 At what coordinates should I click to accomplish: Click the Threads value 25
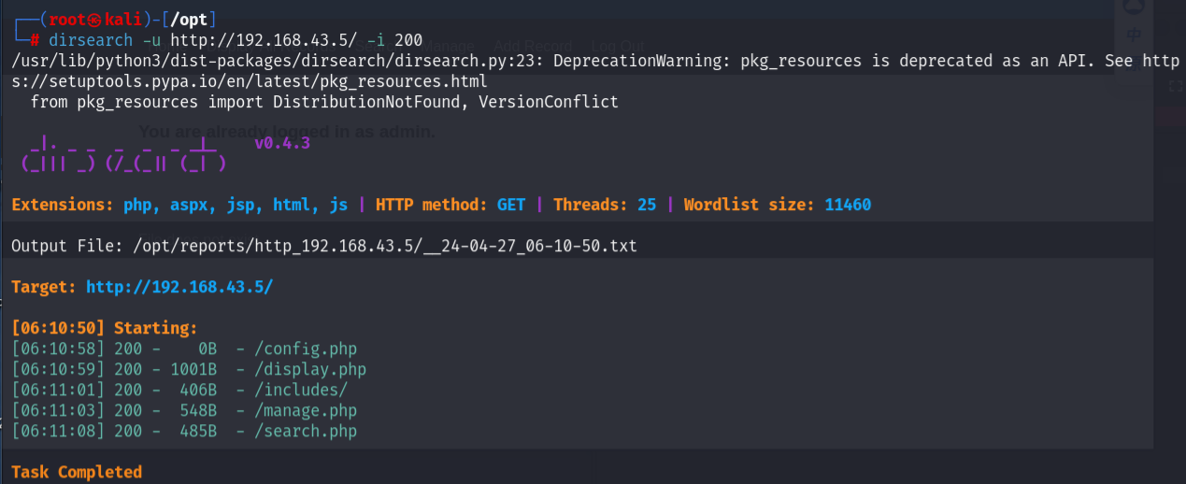(x=647, y=205)
